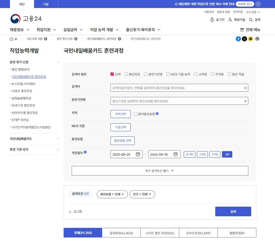Pause the notice banner with the pause icon
Screen dimensions: 275x241
pyautogui.click(x=258, y=4)
